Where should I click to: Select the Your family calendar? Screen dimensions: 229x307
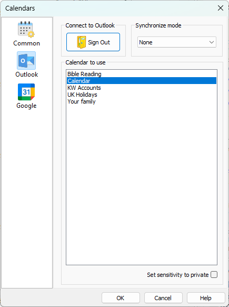(x=142, y=101)
